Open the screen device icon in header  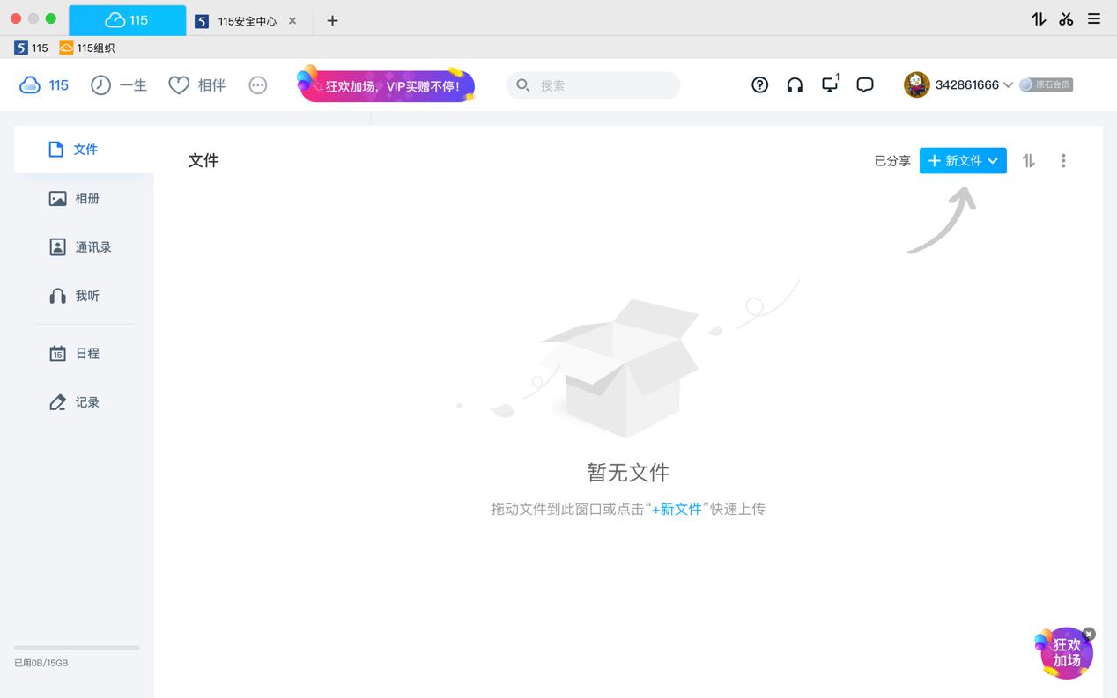tap(829, 84)
